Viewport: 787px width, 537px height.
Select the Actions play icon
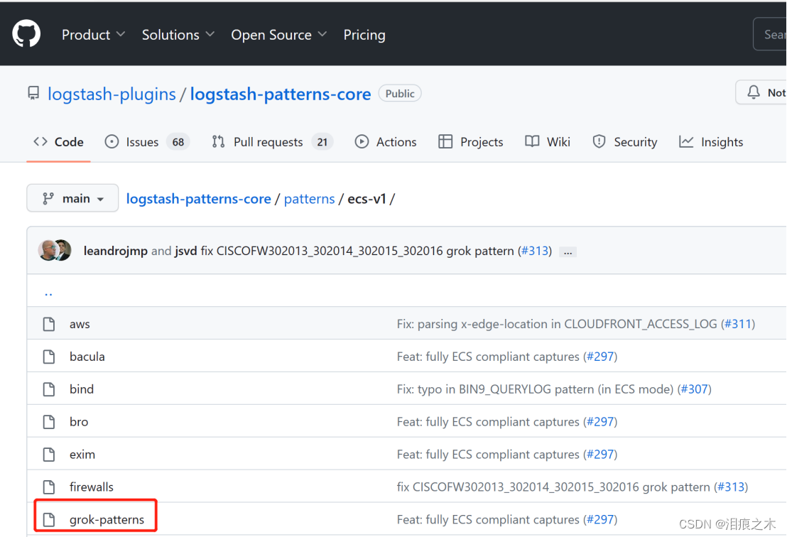pos(362,141)
